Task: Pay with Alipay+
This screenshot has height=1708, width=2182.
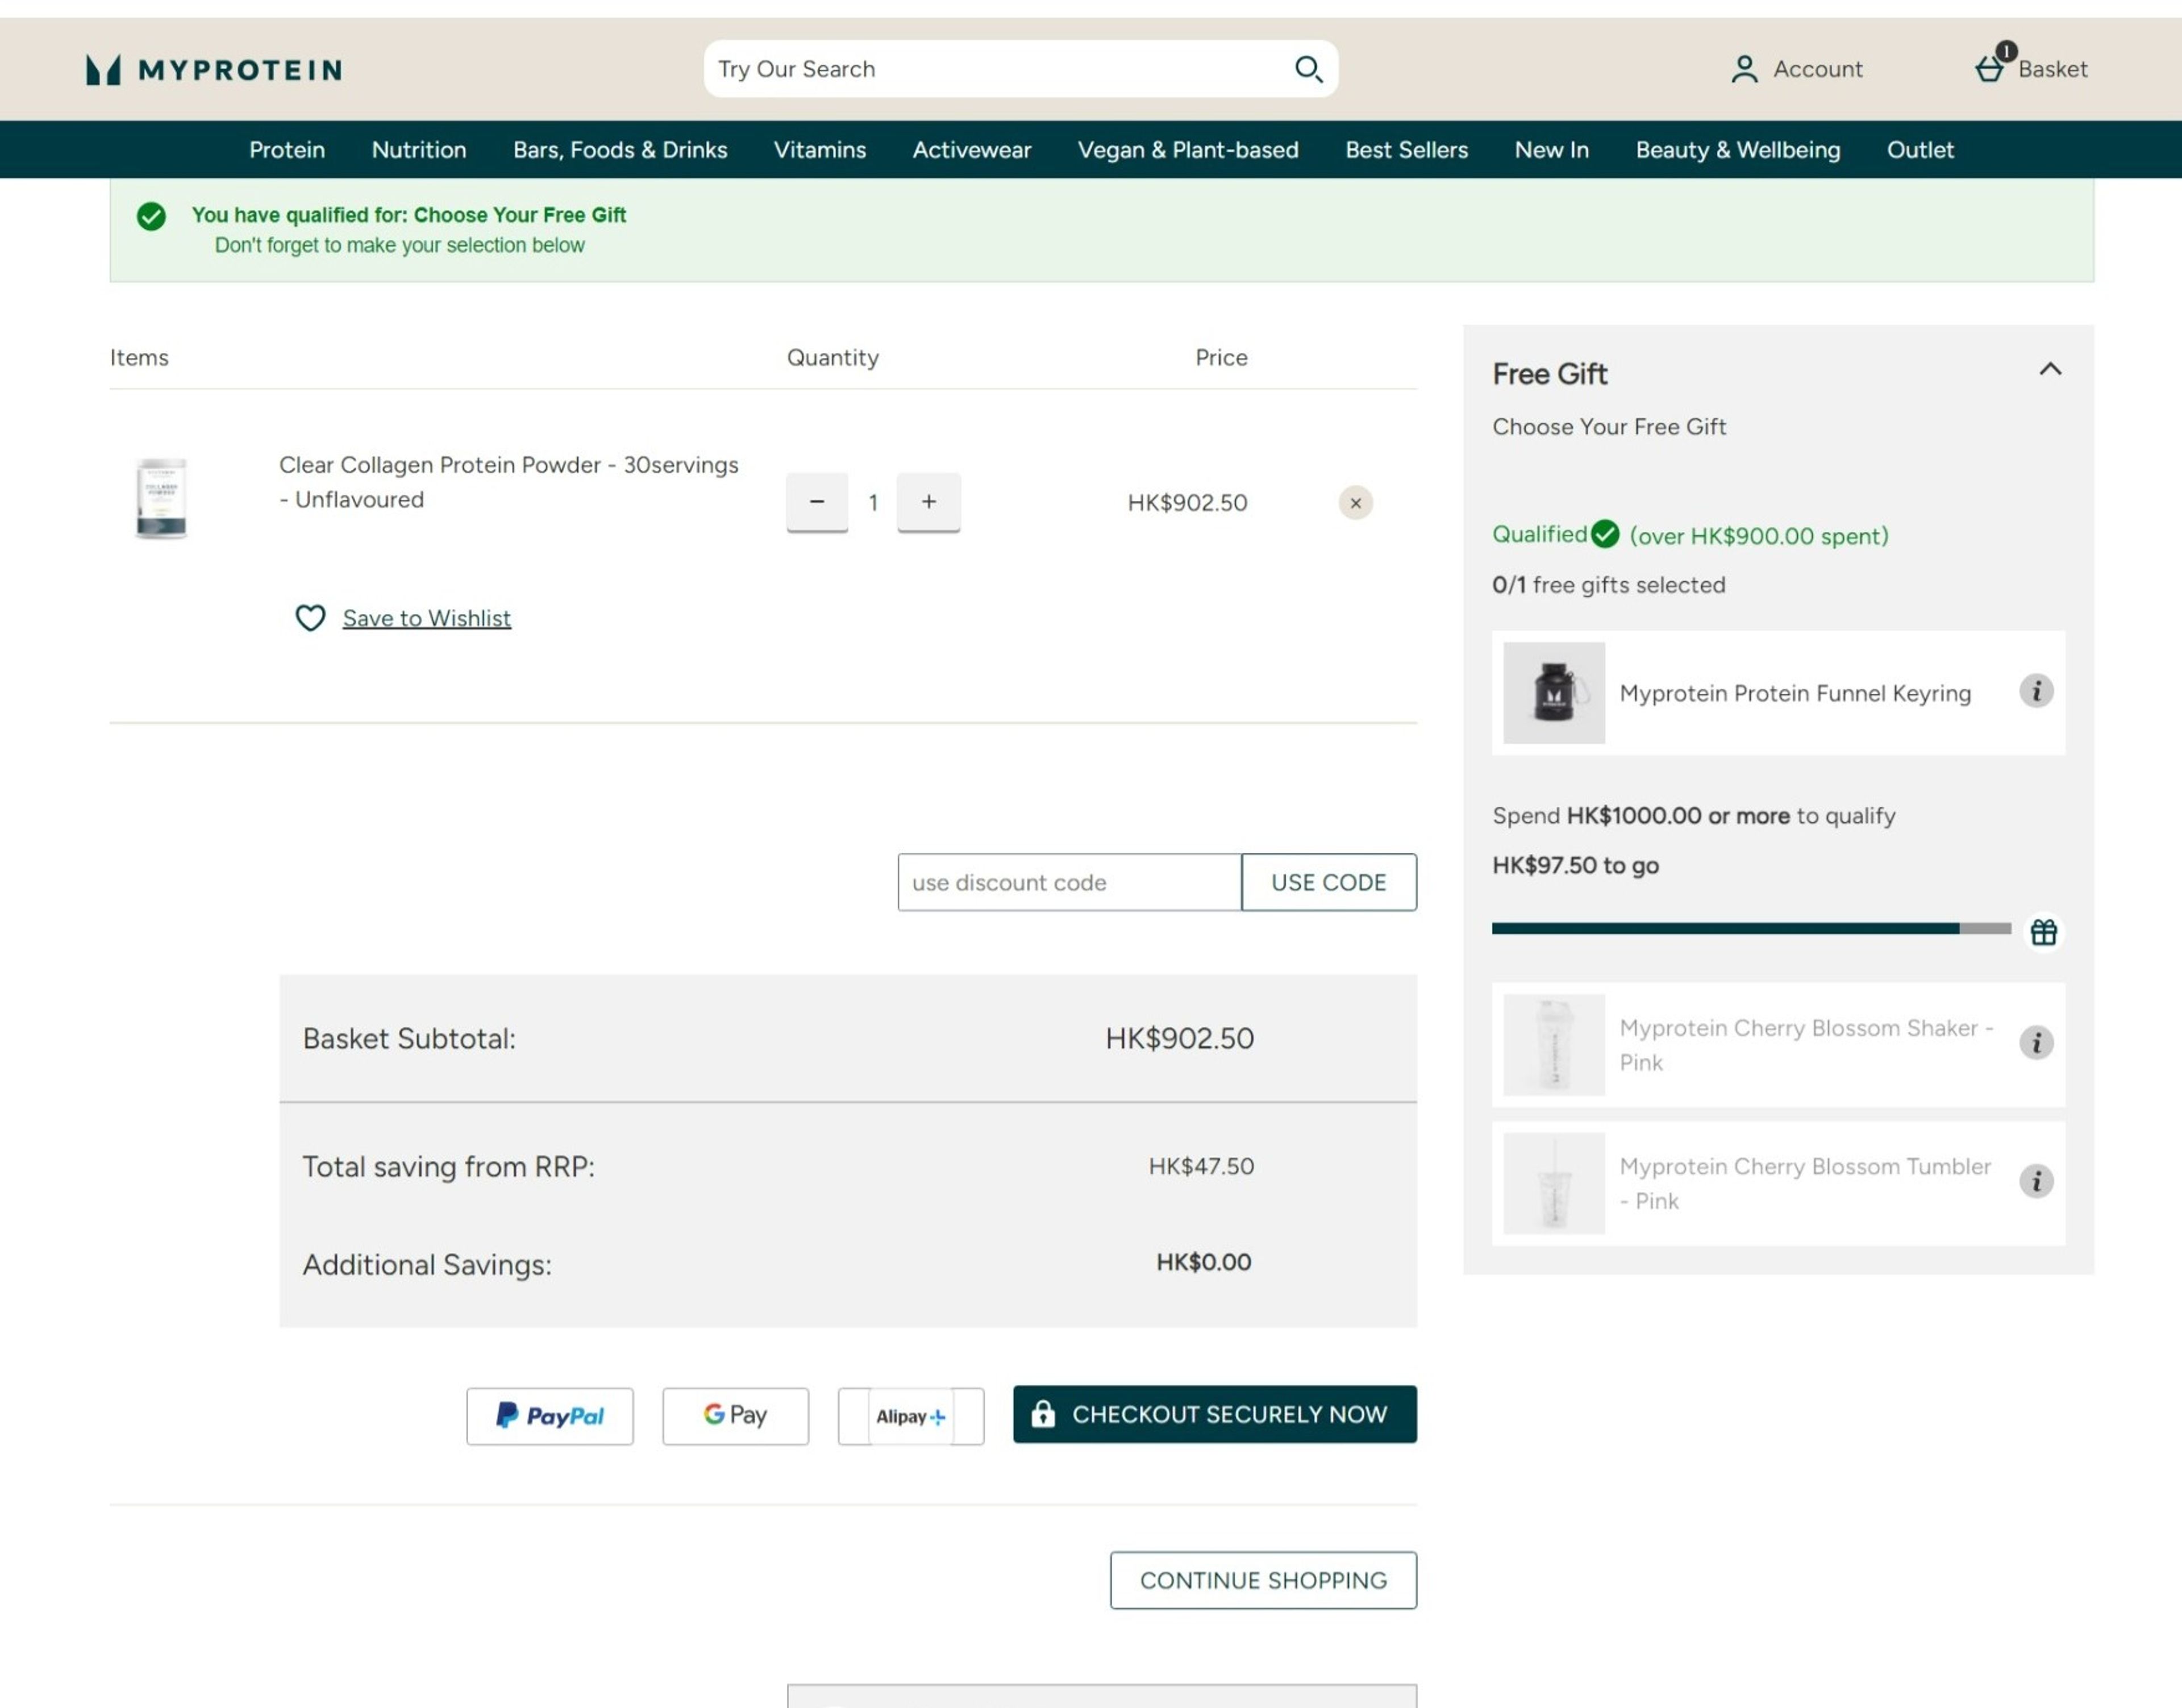Action: click(x=911, y=1416)
